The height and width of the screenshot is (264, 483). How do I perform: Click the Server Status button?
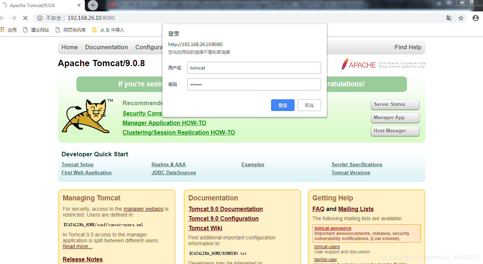point(395,104)
